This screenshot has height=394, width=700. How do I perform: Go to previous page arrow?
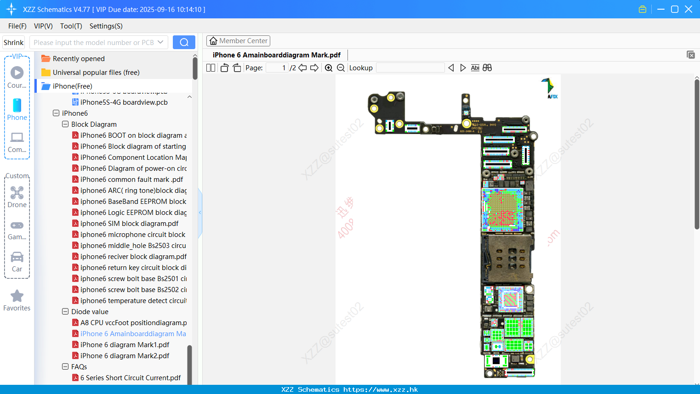pyautogui.click(x=302, y=68)
